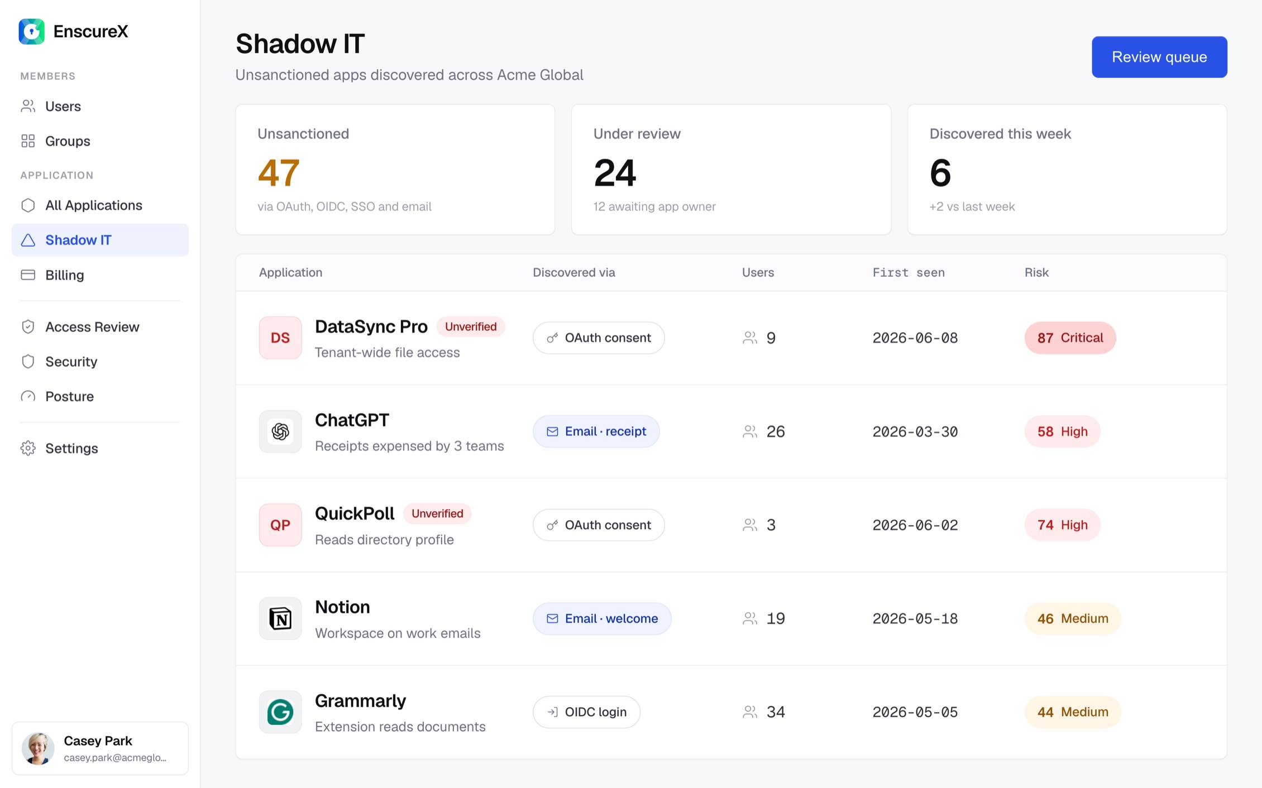The image size is (1262, 788).
Task: Click the ChatGPT app logo icon
Action: (x=280, y=431)
